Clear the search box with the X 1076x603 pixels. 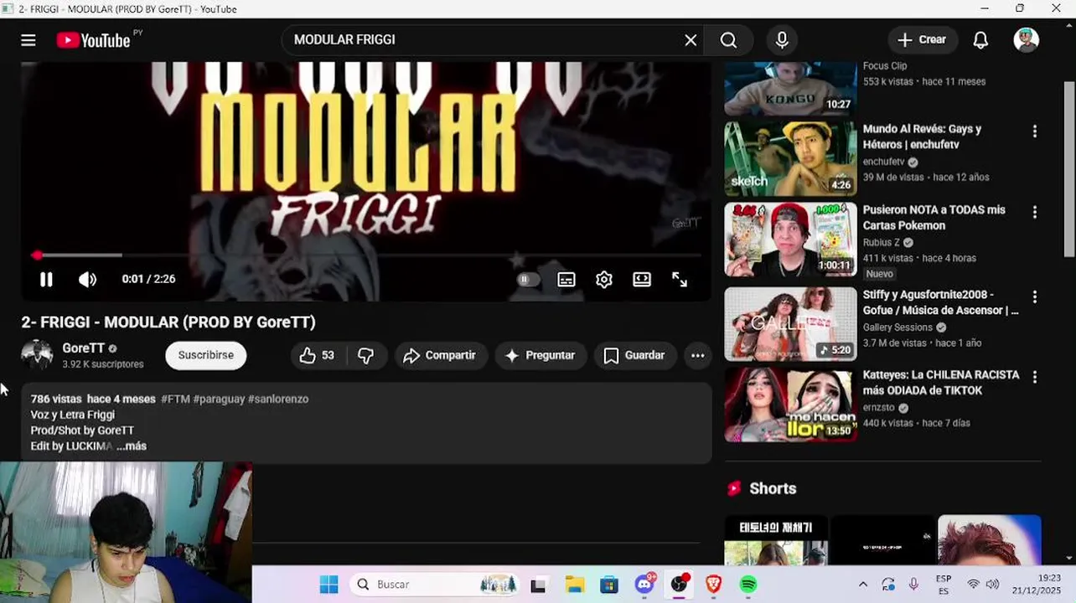(x=691, y=40)
